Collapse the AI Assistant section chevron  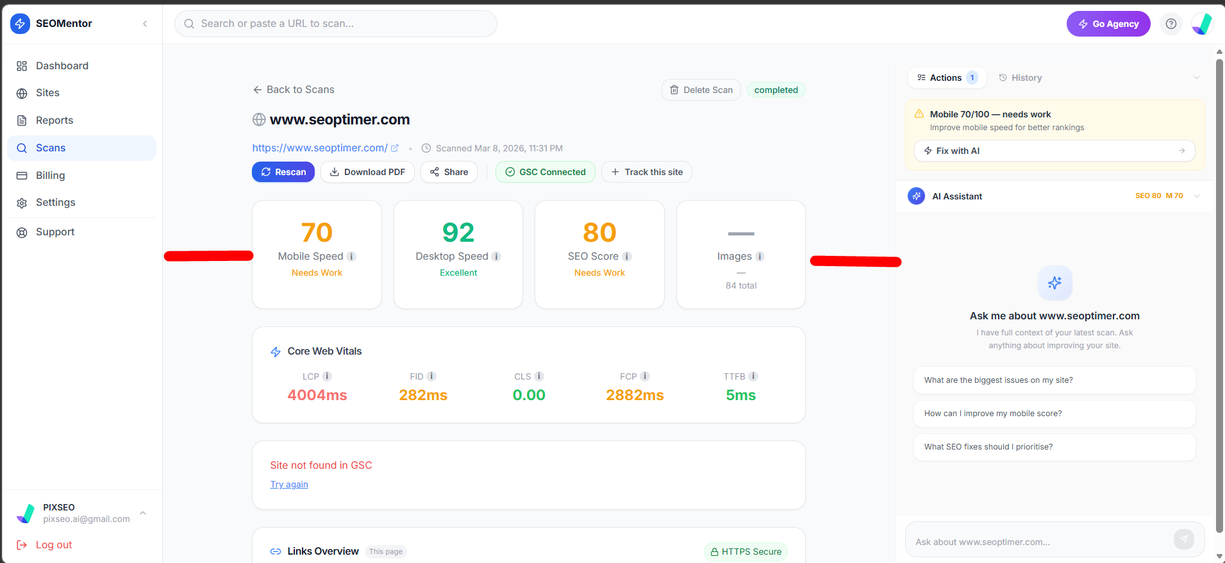coord(1196,196)
